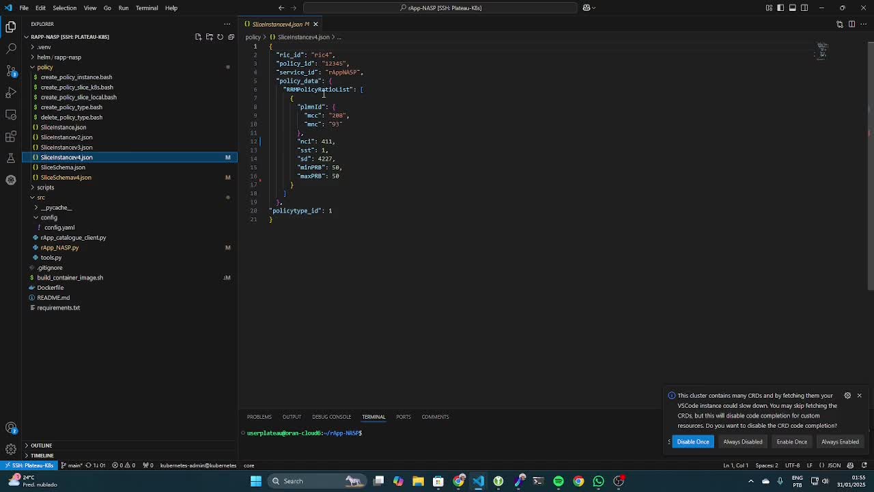Open Spotify from the taskbar

point(559,481)
